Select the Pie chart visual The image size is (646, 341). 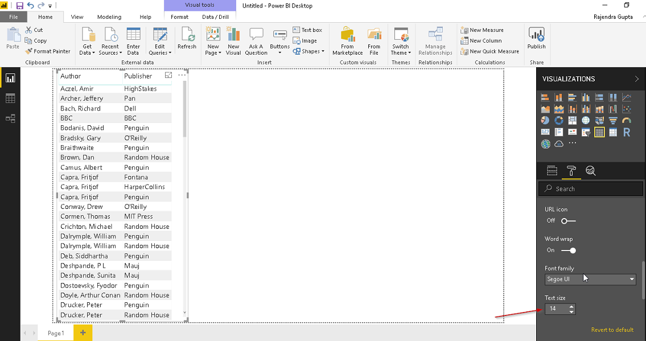click(545, 121)
